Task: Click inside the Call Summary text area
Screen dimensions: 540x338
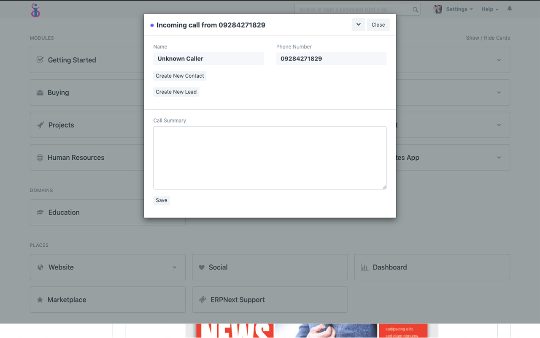Action: pos(270,157)
